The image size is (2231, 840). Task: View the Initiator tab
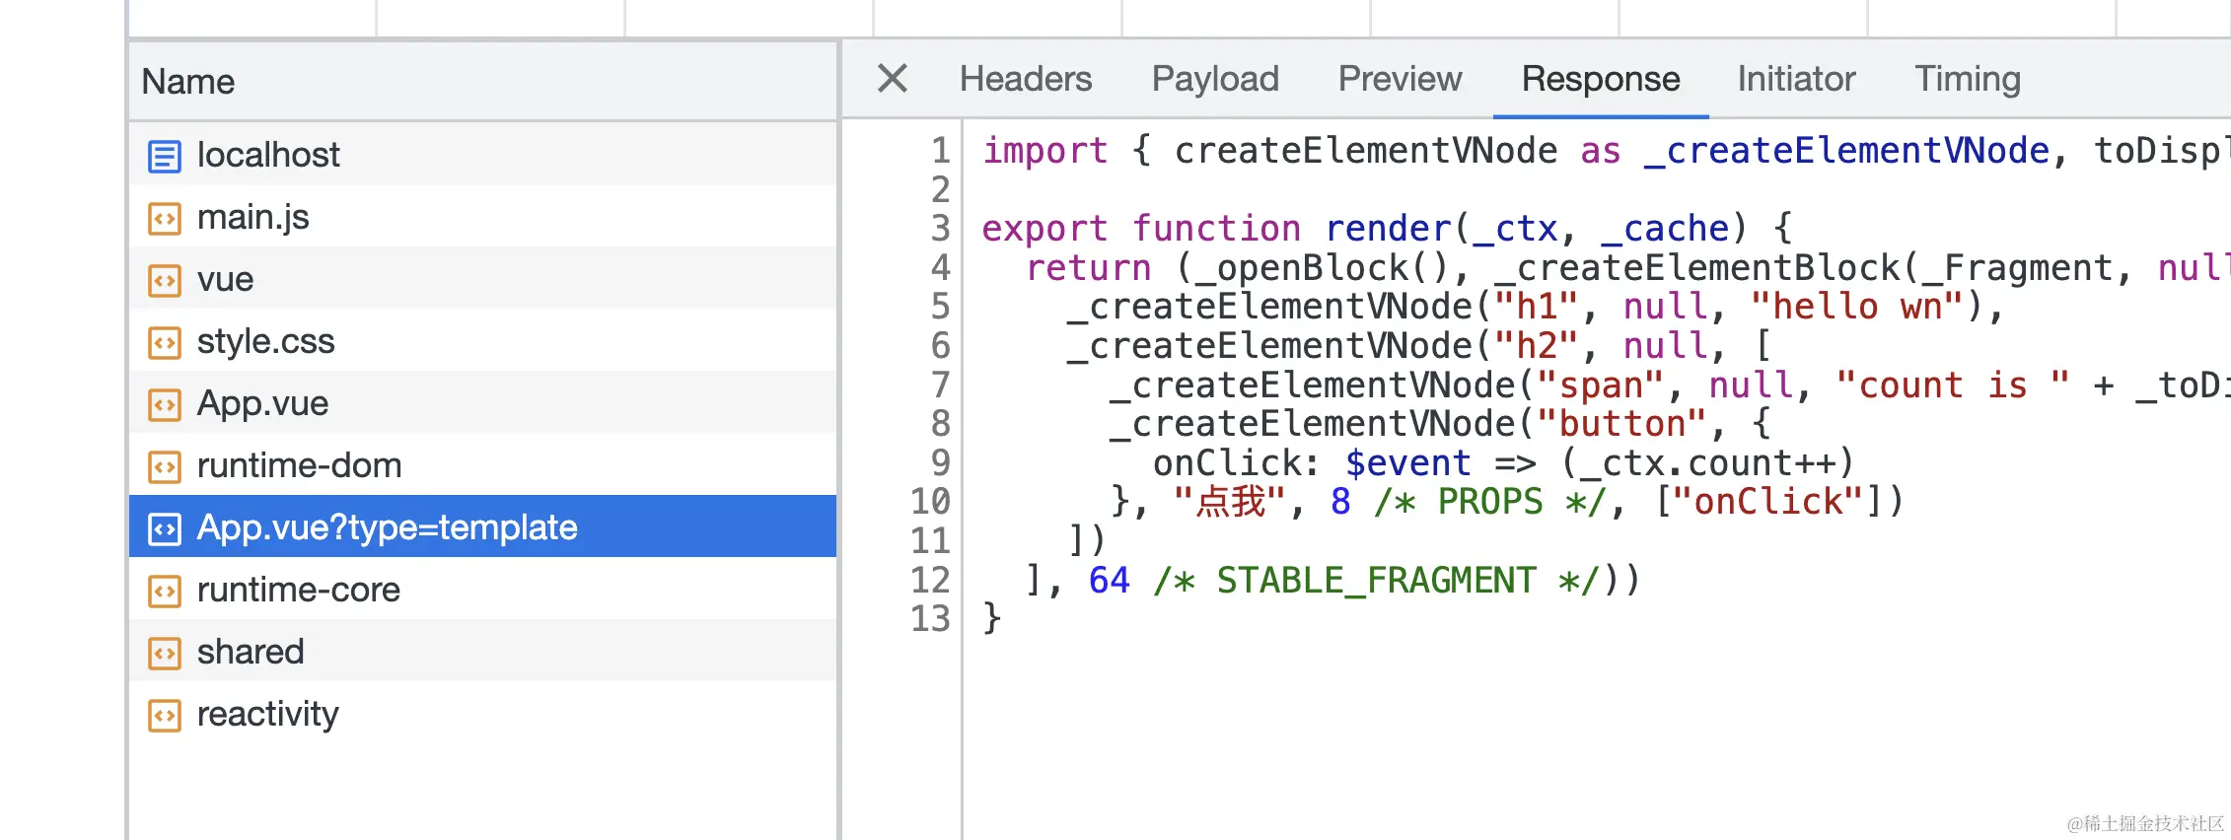pyautogui.click(x=1796, y=79)
